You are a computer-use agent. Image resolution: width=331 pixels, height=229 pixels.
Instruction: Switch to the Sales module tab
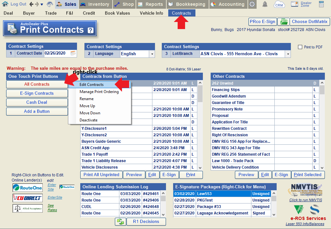pyautogui.click(x=67, y=4)
